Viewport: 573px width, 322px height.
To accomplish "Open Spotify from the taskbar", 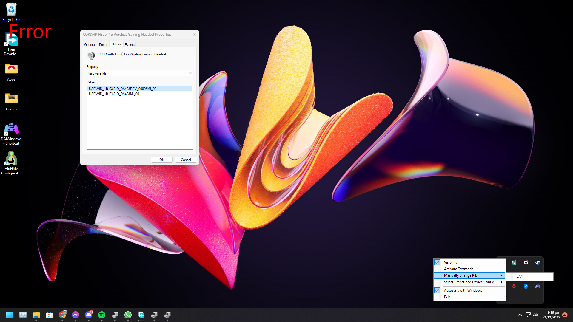I will [102, 315].
